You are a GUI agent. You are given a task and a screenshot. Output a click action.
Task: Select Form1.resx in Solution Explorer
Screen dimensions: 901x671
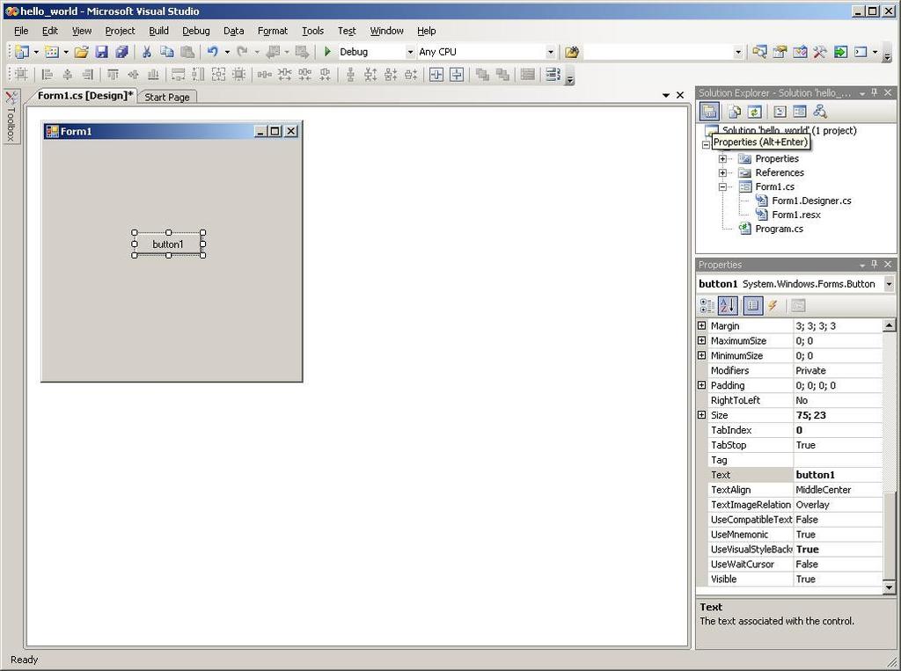pos(795,215)
